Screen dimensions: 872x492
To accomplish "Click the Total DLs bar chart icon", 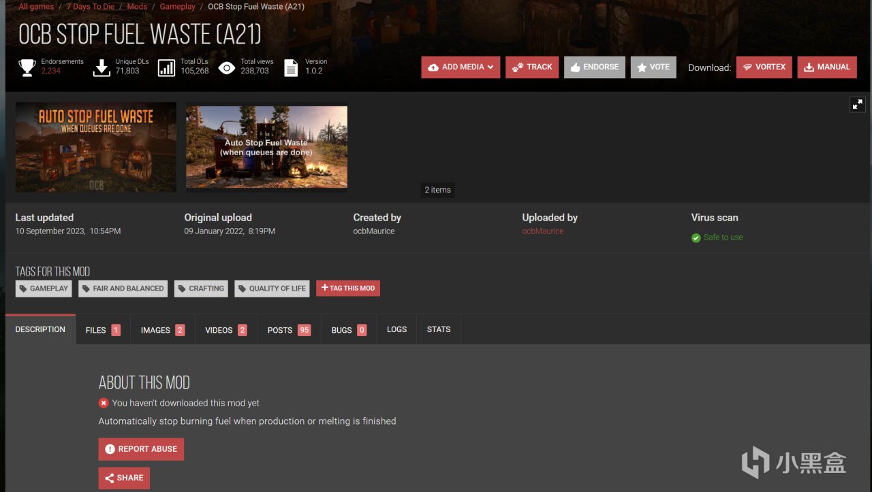I will pos(167,67).
